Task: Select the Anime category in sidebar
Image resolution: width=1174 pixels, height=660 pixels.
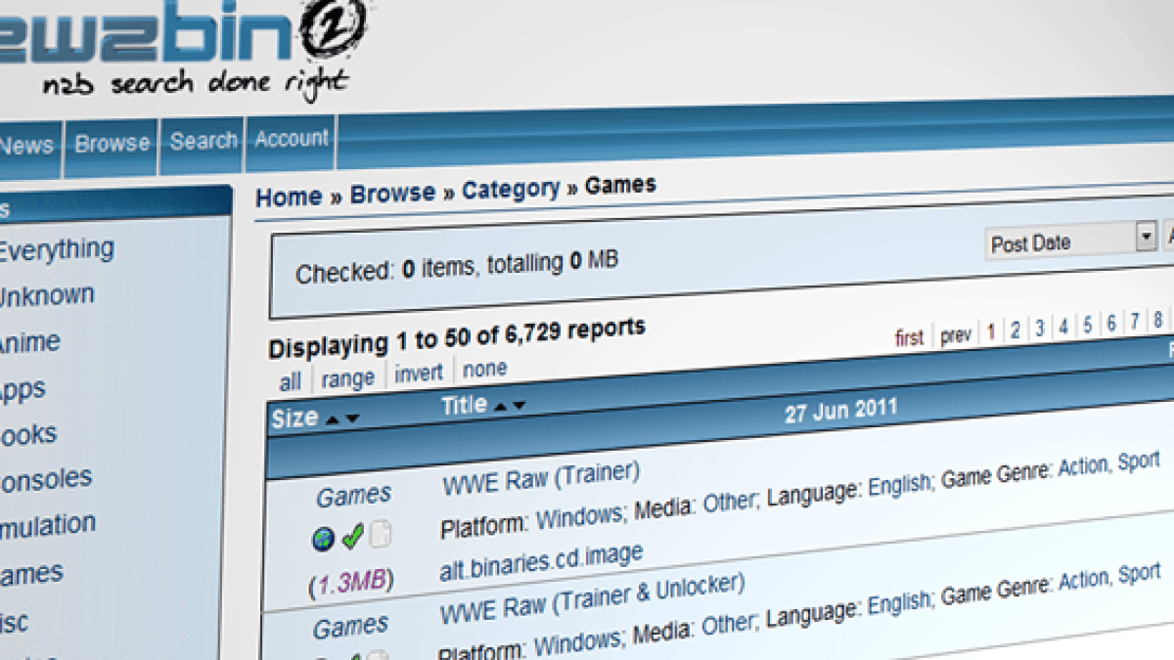Action: [29, 343]
